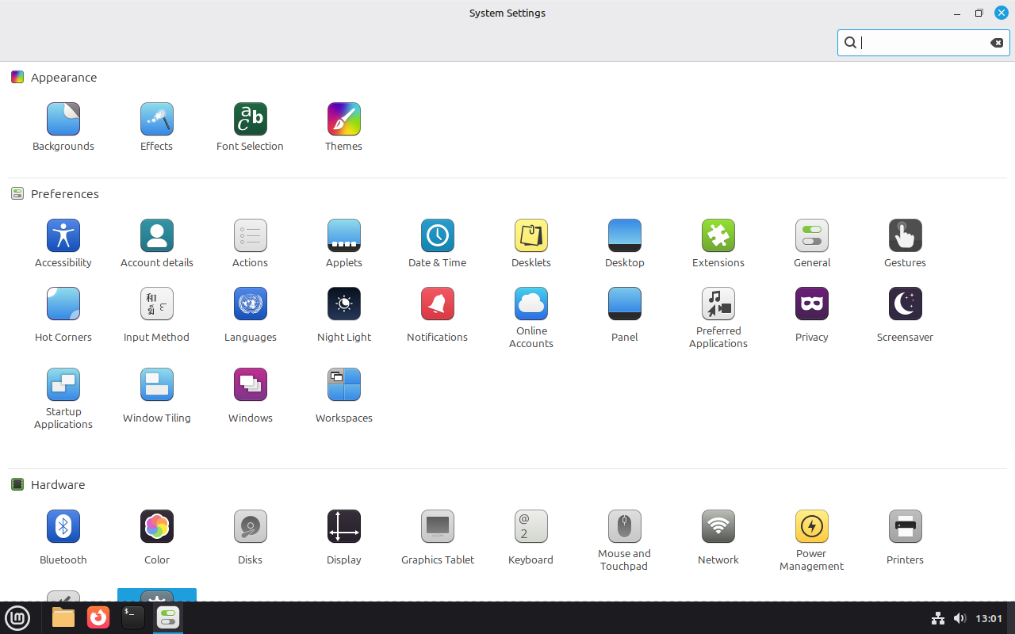Select the Extensions icon

pyautogui.click(x=718, y=236)
